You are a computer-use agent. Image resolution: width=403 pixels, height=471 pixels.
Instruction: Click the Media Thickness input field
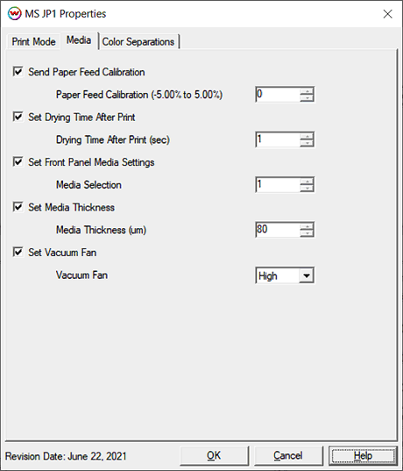pyautogui.click(x=278, y=230)
